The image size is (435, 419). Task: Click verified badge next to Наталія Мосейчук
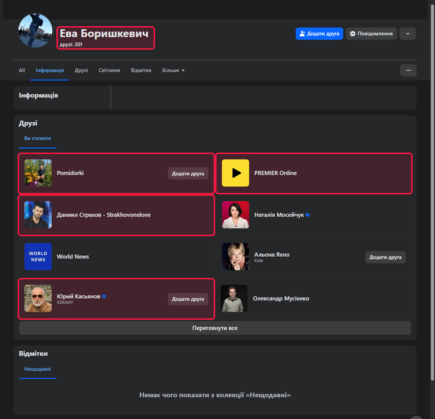(308, 215)
